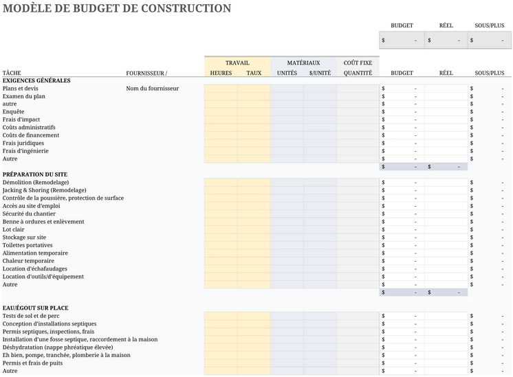The width and height of the screenshot is (513, 377).
Task: Select the 'FOURNISSEUR /' column header
Action: [x=146, y=73]
